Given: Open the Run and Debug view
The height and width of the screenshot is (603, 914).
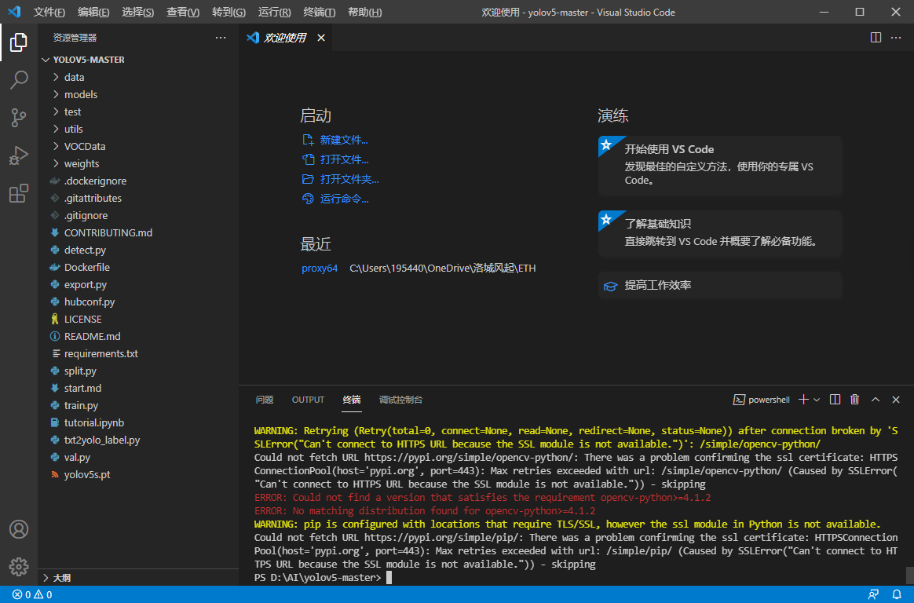Looking at the screenshot, I should [x=19, y=155].
